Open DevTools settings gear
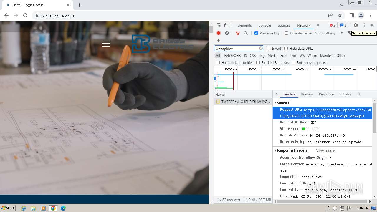Screen dimensions: 377x212 point(356,25)
